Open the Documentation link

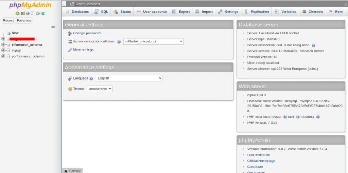point(259,155)
